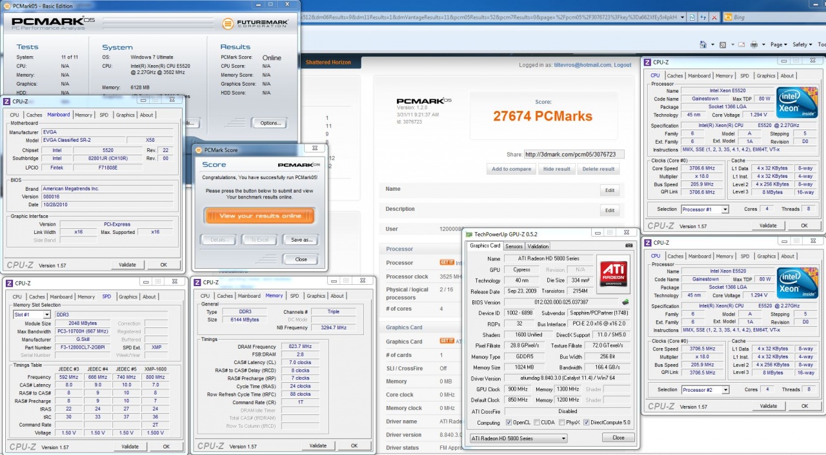Screen dimensions: 826x455
Task: Click Edit button beside Description
Action: [x=610, y=211]
